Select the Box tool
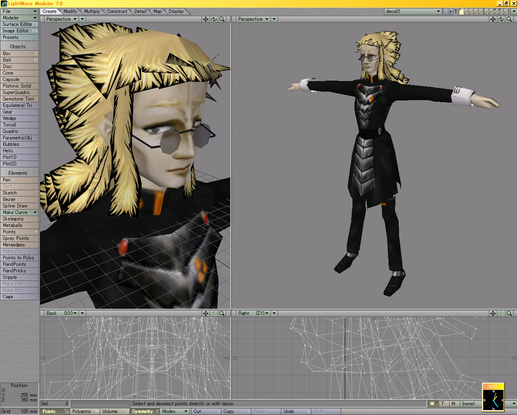518x415 pixels. (19, 53)
